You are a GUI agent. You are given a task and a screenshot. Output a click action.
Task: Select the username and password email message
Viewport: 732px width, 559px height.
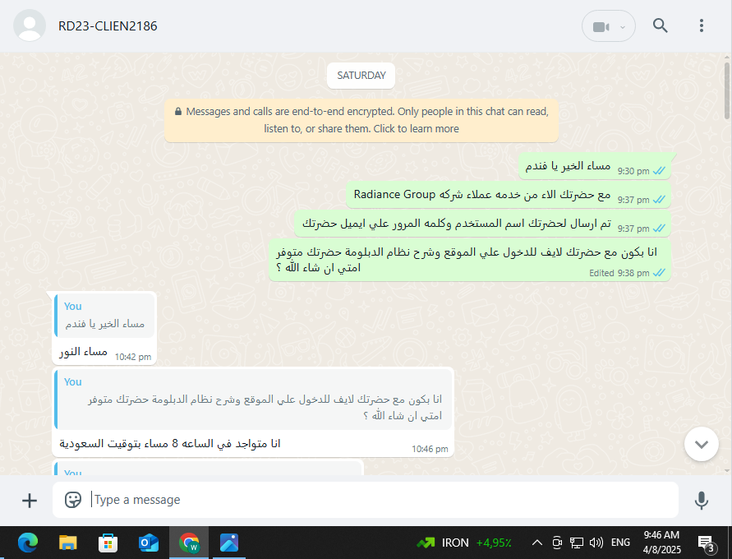coord(482,224)
